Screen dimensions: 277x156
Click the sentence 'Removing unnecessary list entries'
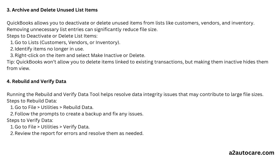pos(82,29)
